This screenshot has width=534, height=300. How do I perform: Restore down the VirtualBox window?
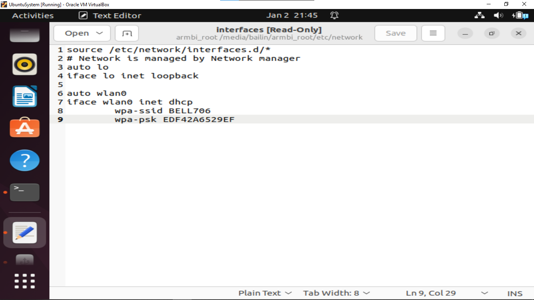(506, 4)
